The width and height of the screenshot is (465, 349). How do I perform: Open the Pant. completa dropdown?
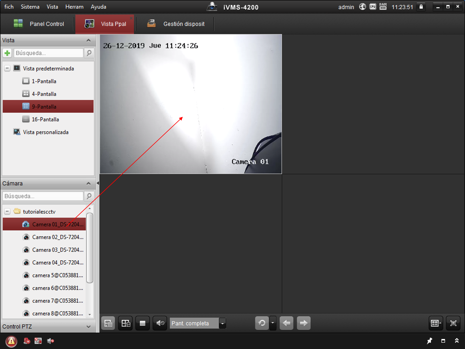(222, 323)
